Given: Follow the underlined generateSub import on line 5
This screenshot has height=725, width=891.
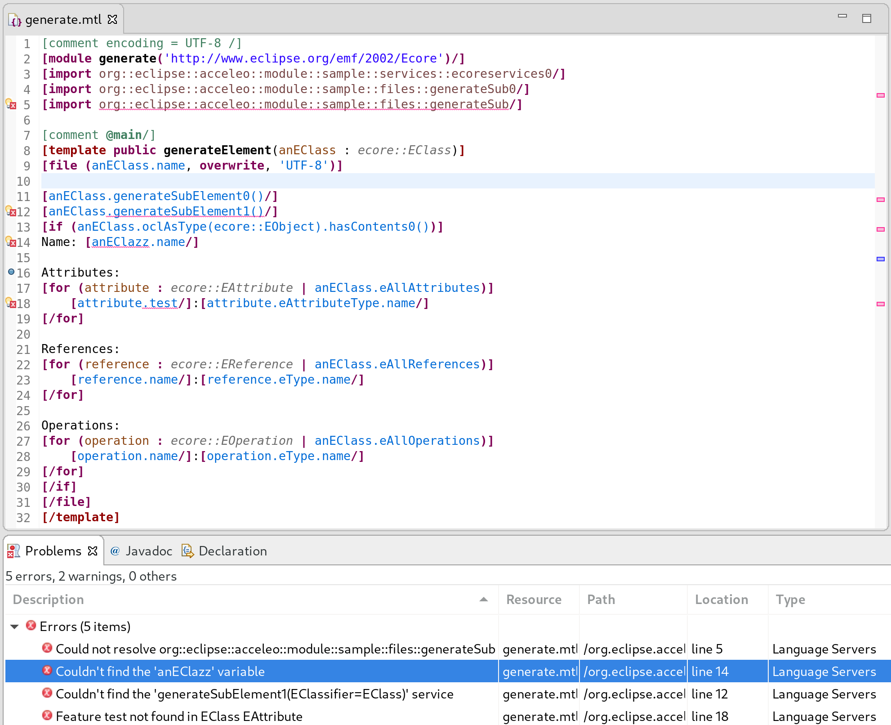Looking at the screenshot, I should tap(468, 104).
